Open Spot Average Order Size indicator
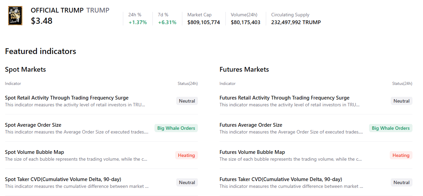Image resolution: width=423 pixels, height=196 pixels. (x=33, y=125)
